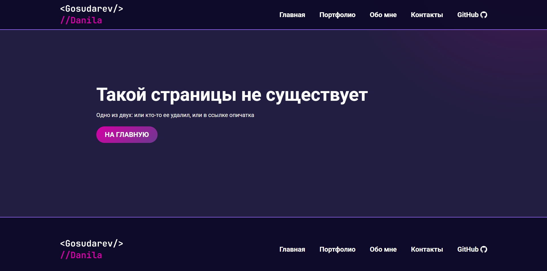547x271 pixels.
Task: Click the 404 heading text
Action: (x=232, y=95)
